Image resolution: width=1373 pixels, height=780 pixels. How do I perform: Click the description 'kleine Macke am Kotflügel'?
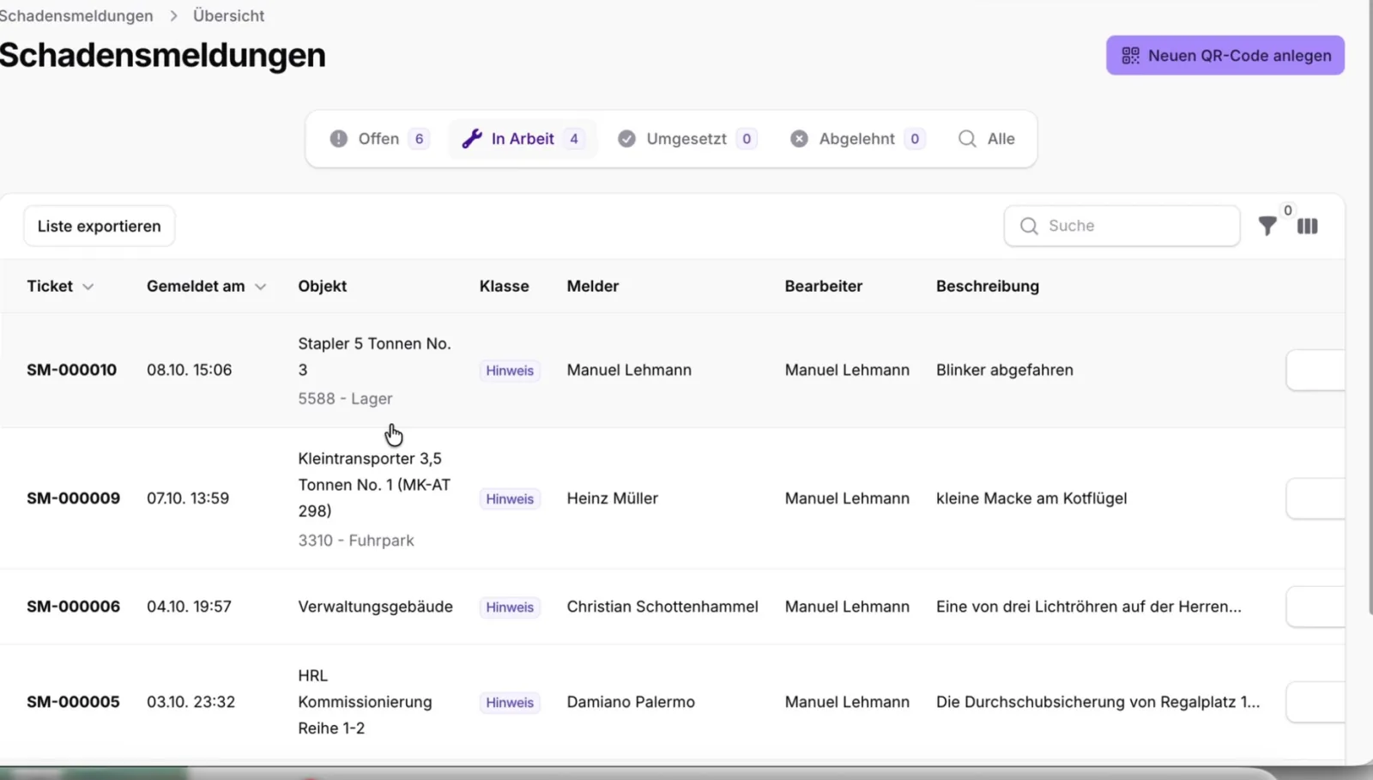pyautogui.click(x=1031, y=499)
